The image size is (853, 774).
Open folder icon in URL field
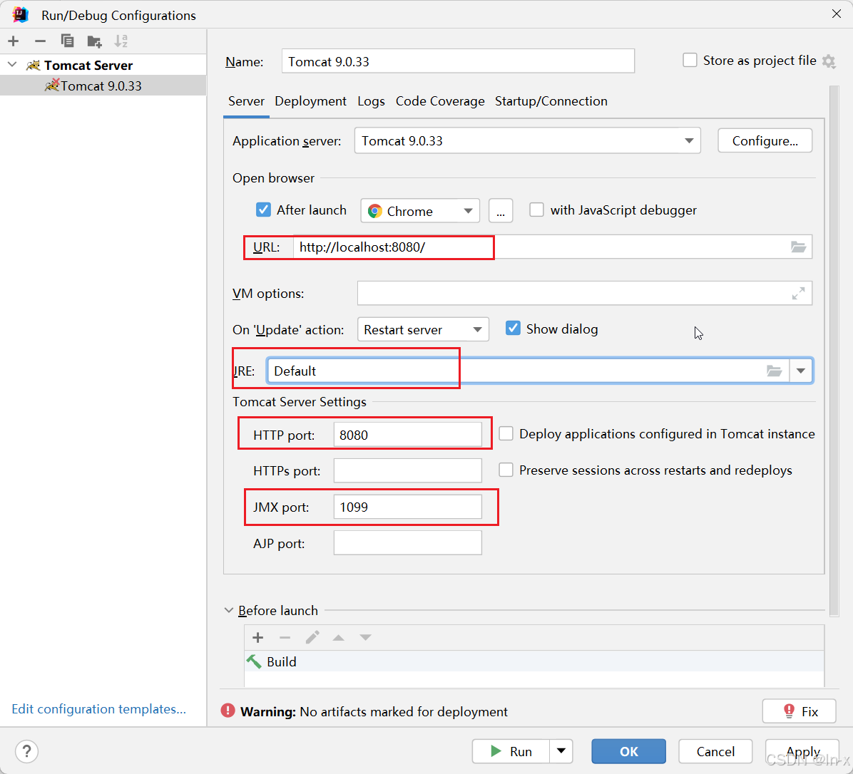(x=798, y=247)
